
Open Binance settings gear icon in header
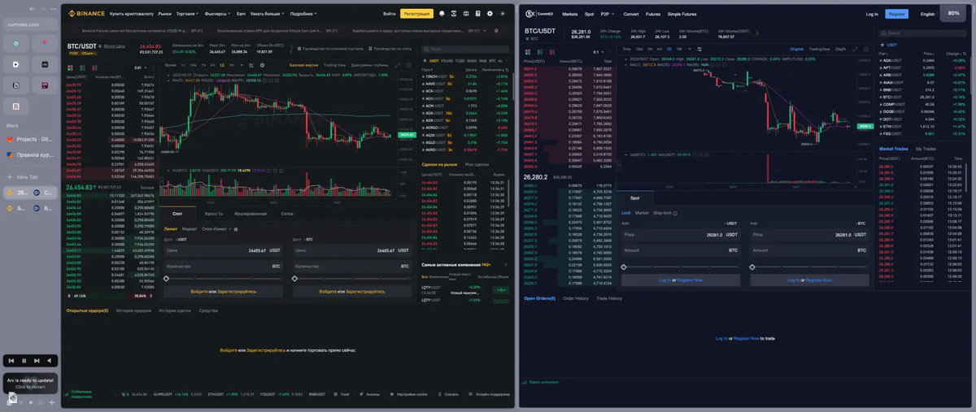pos(490,14)
